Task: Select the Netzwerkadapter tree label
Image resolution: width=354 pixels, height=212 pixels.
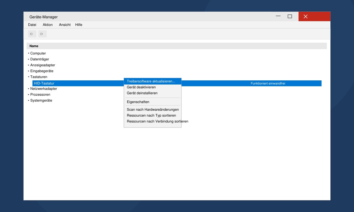Action: 44,89
